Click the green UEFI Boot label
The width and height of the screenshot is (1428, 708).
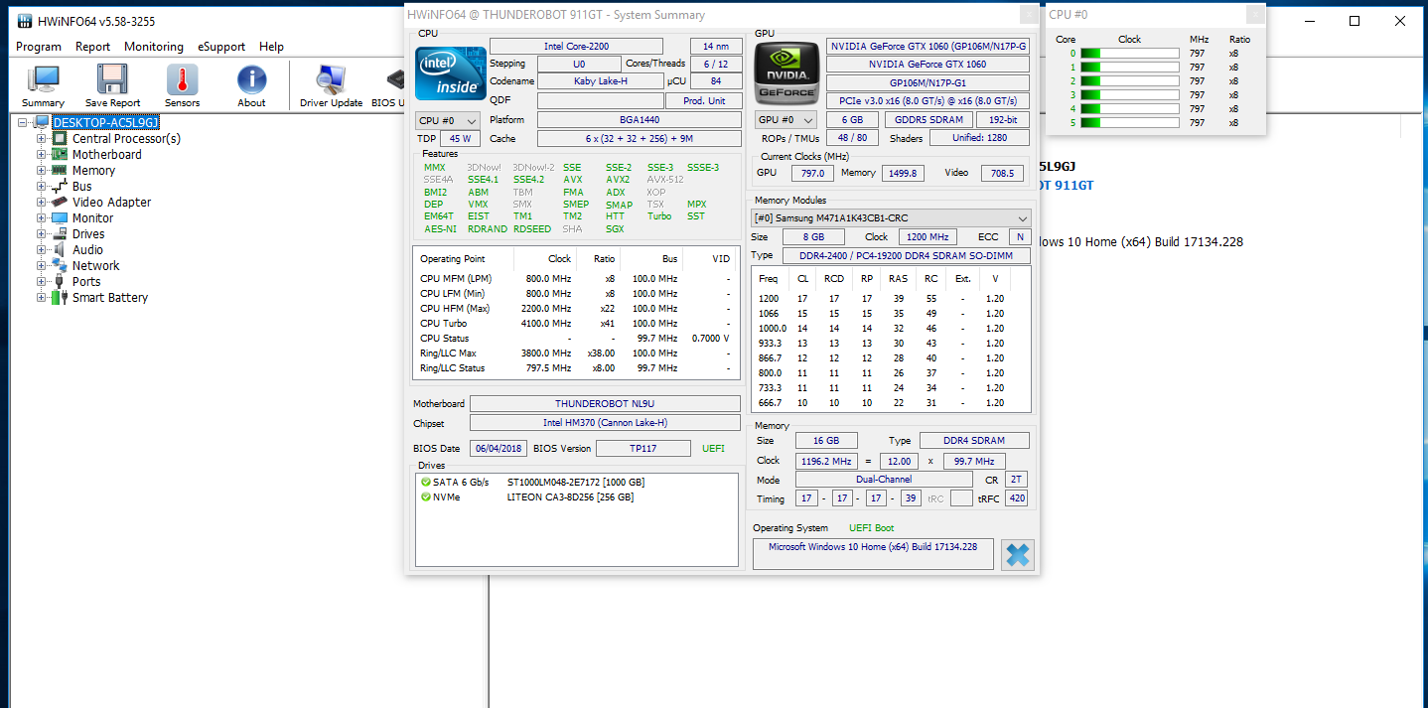tap(871, 528)
